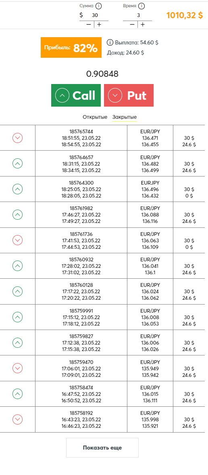Decrease the Время value with minus
The image size is (208, 475).
click(x=132, y=25)
